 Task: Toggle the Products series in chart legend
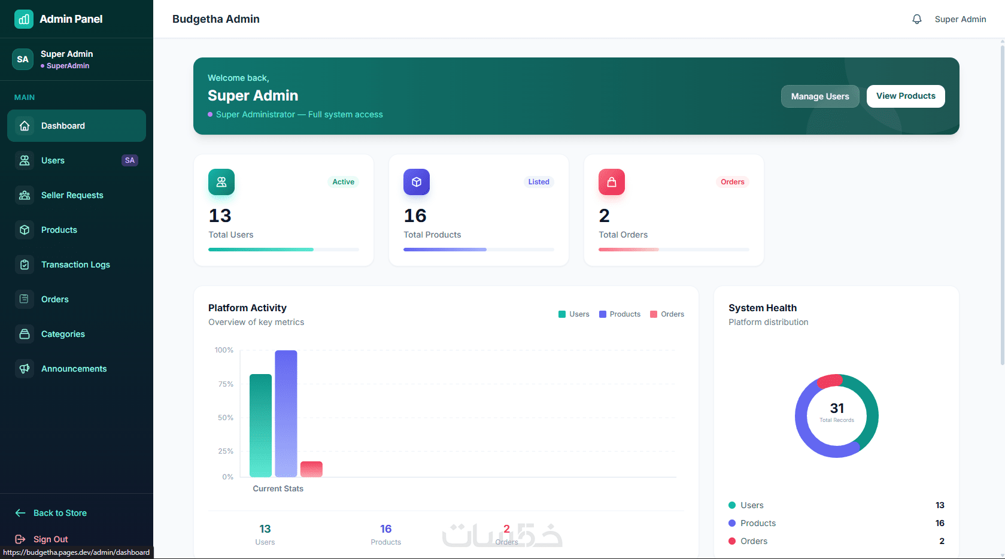point(620,314)
